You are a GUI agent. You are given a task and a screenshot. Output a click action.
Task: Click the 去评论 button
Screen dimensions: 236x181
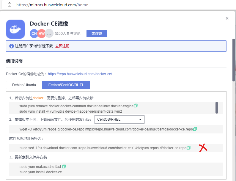click(97, 34)
